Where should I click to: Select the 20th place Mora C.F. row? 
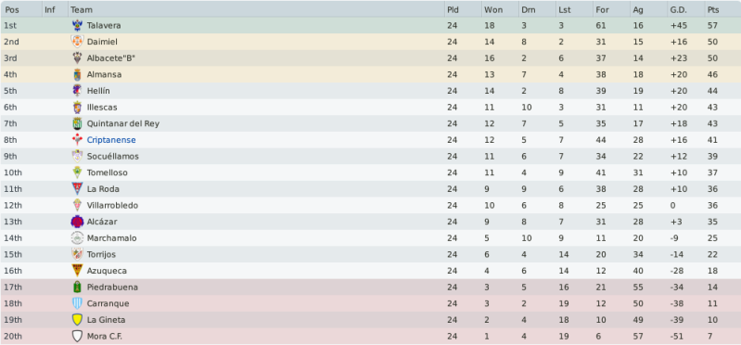click(x=371, y=337)
